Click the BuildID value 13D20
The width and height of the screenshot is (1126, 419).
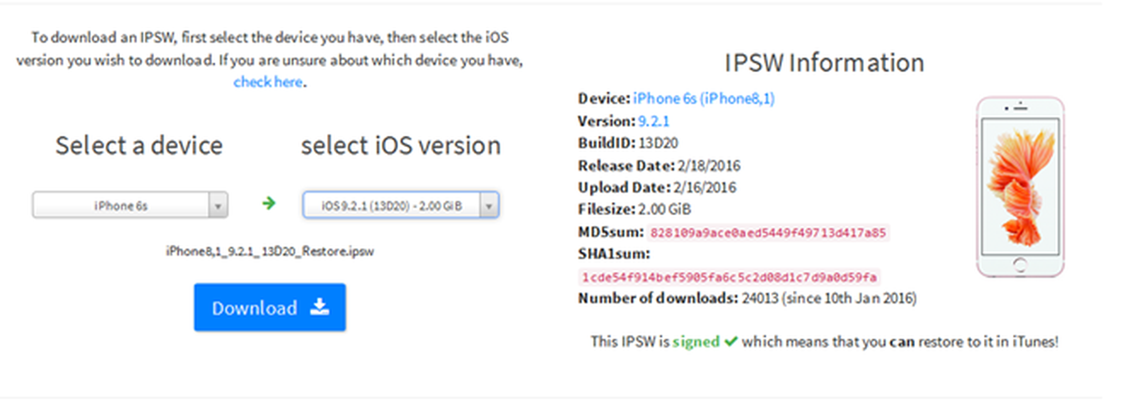658,144
